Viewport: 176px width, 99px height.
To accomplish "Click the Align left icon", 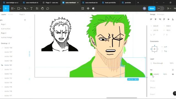I will [x=151, y=19].
